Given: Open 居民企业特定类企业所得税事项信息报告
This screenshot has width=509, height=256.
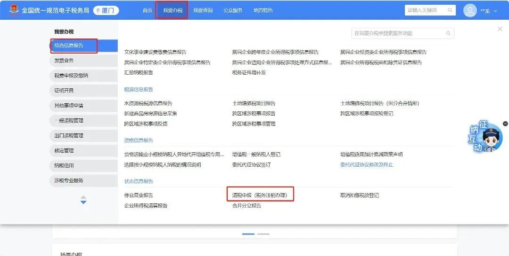Looking at the screenshot, I should click(167, 62).
